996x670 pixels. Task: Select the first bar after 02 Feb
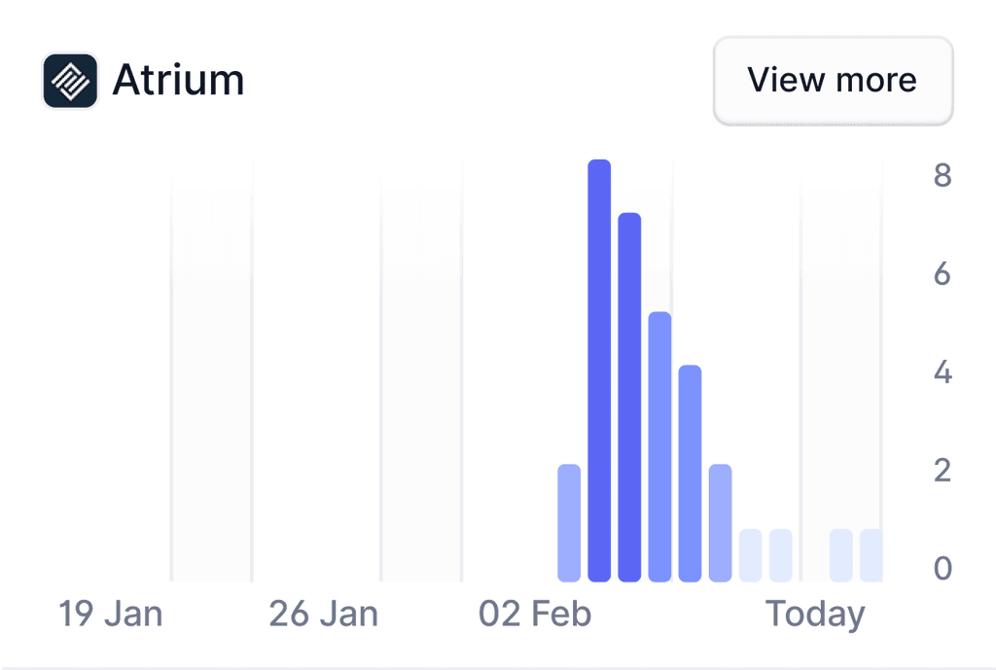click(x=569, y=523)
